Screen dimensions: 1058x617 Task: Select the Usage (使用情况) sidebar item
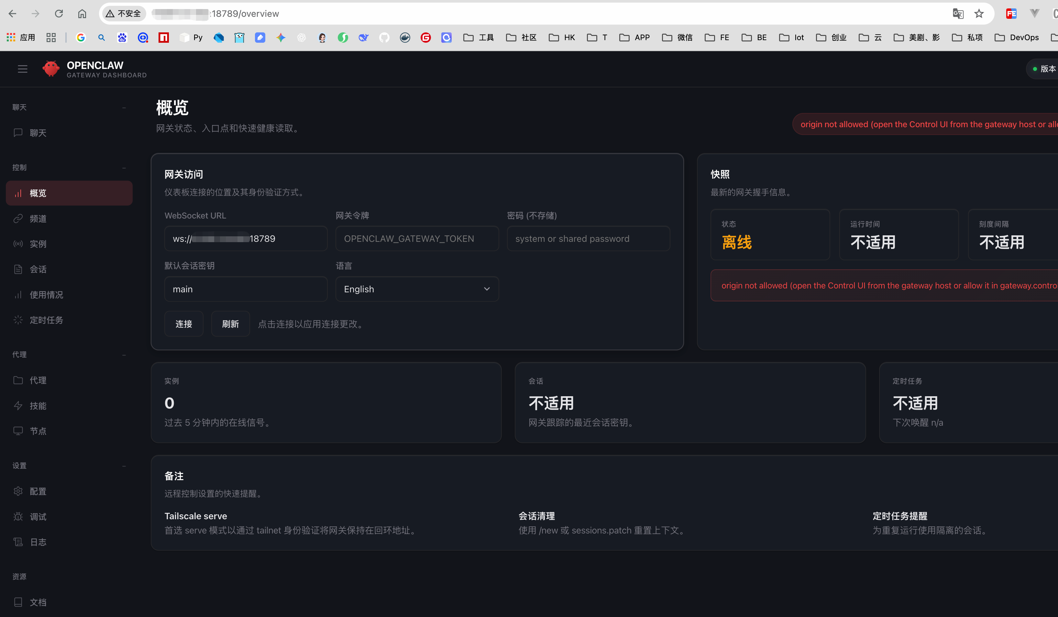coord(46,295)
